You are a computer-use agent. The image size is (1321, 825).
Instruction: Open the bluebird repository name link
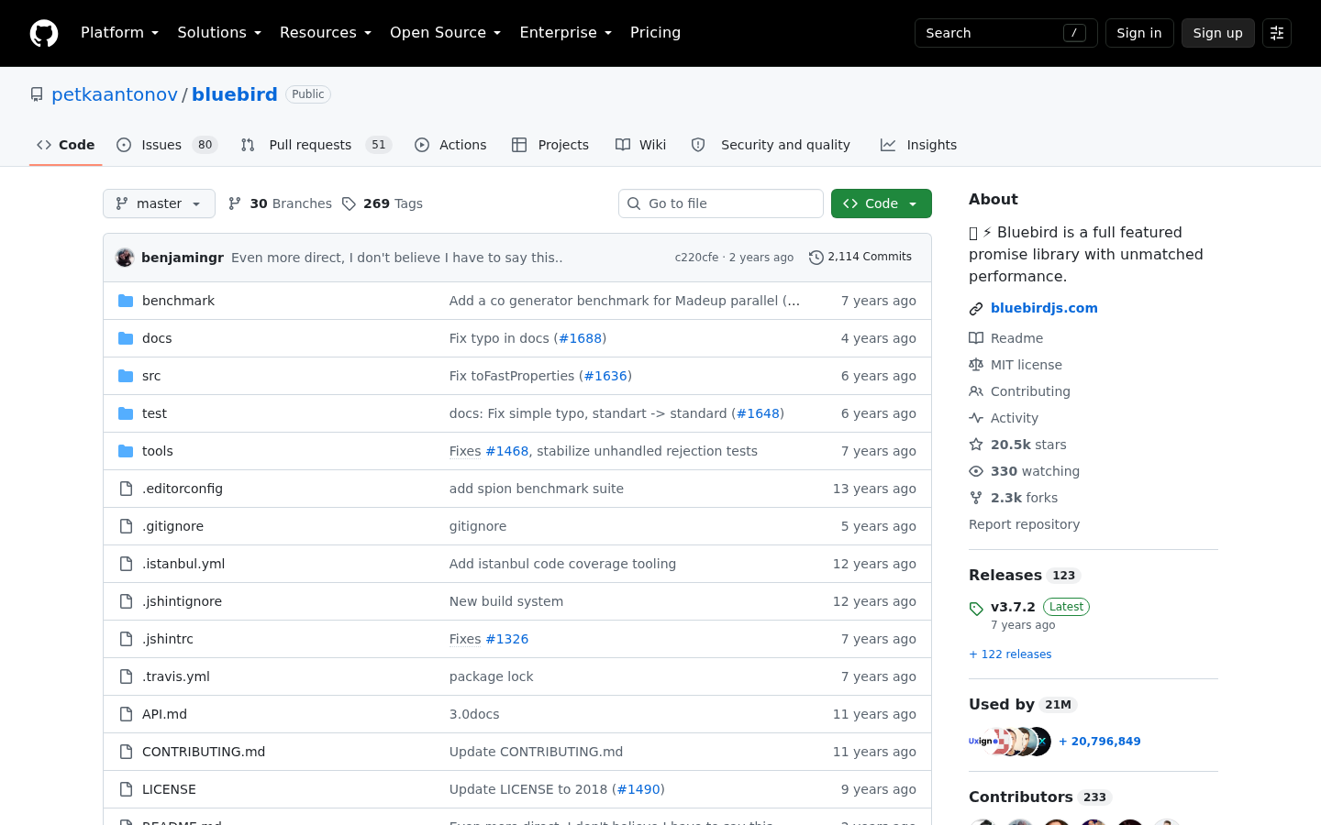pyautogui.click(x=235, y=94)
